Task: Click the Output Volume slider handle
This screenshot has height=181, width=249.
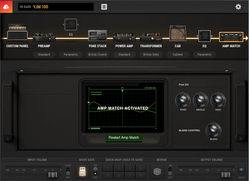Action: (226, 175)
